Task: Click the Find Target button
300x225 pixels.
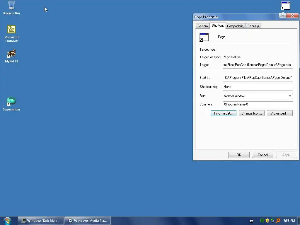Action: click(x=223, y=113)
